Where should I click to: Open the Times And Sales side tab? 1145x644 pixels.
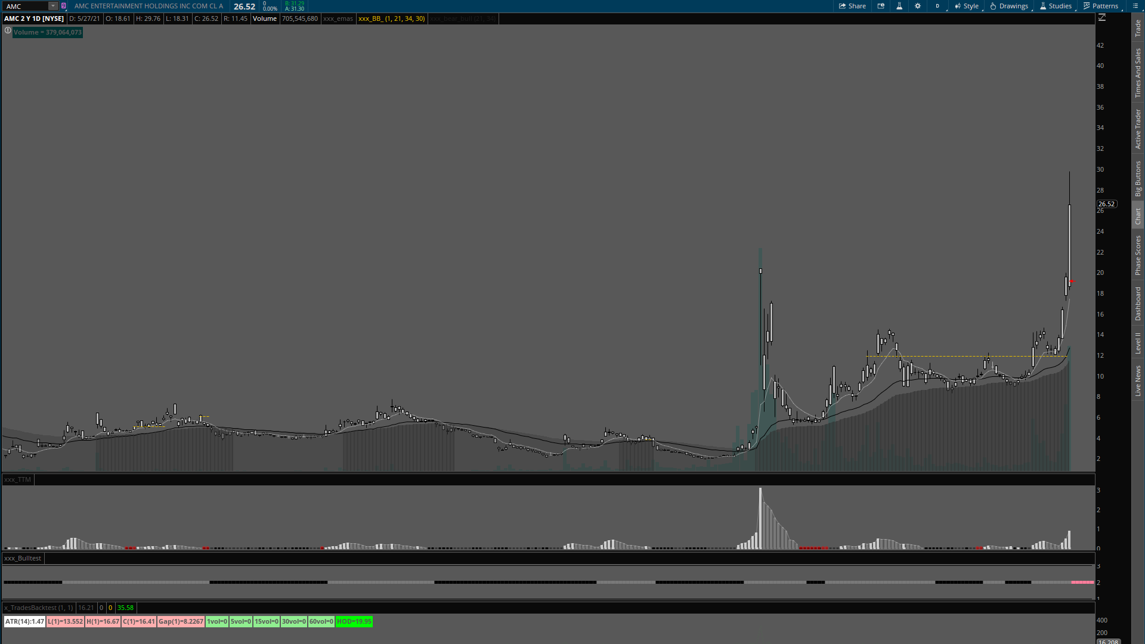[x=1138, y=73]
